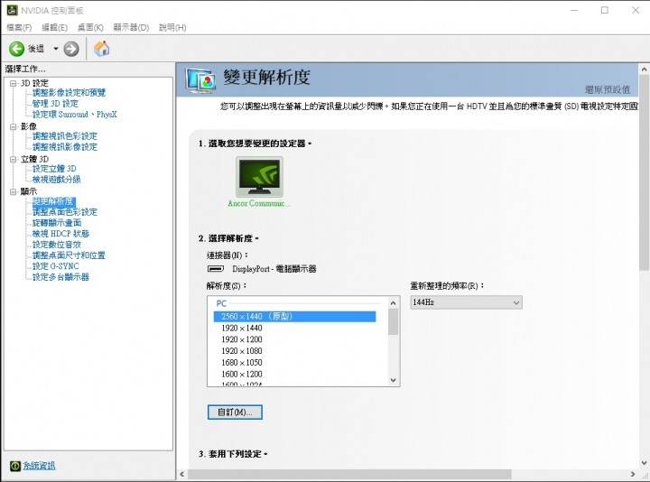Click the system information NVIDIA icon

point(15,466)
